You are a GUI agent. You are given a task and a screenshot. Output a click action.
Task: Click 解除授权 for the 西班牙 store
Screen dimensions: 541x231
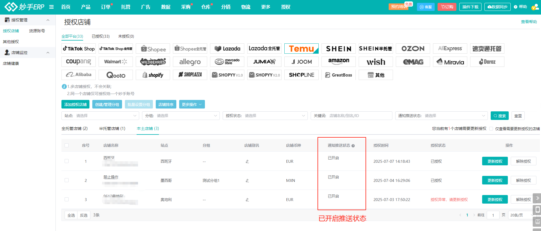[x=524, y=161]
